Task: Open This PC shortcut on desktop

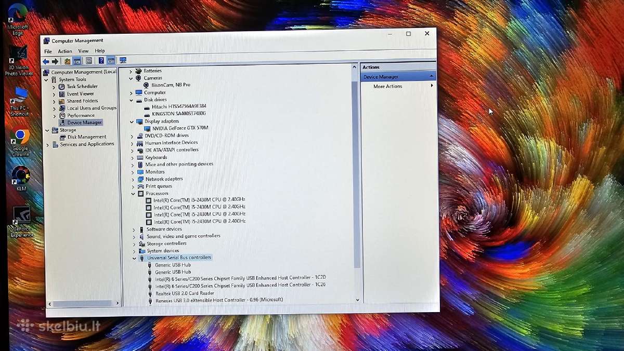Action: (20, 101)
